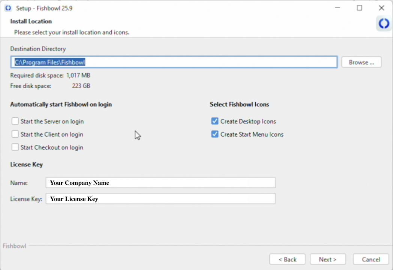Cancel the Fishbowl installation
Image resolution: width=393 pixels, height=270 pixels.
(371, 259)
